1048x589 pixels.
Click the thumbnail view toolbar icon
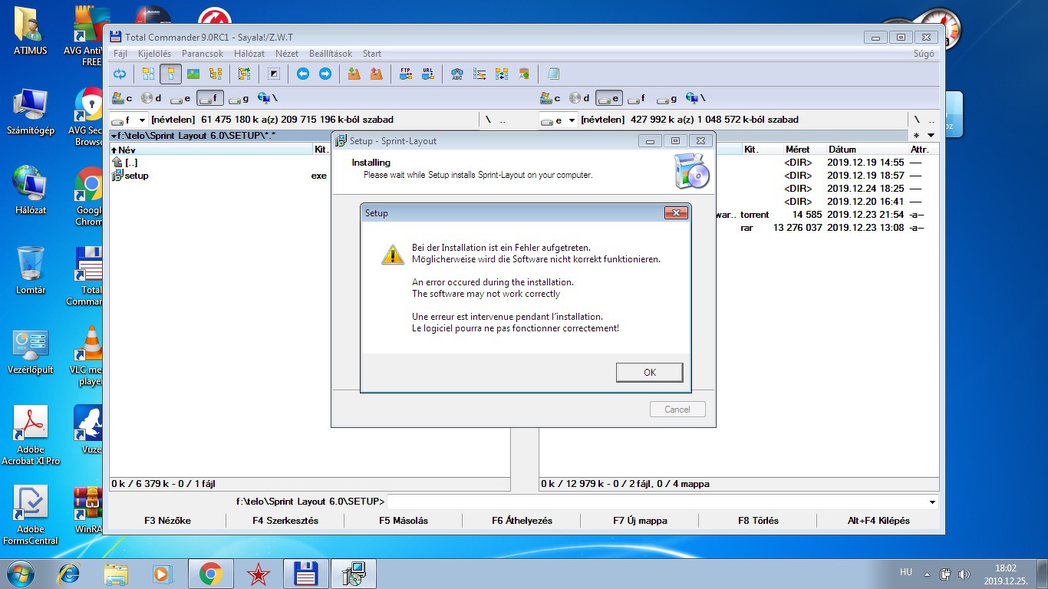[x=193, y=74]
